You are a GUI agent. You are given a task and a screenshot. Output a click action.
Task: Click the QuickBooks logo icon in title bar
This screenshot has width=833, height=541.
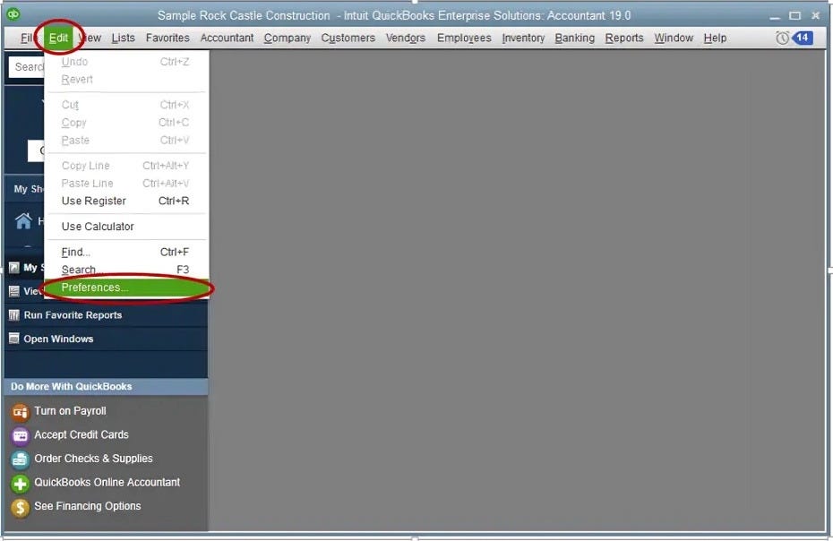tap(13, 14)
